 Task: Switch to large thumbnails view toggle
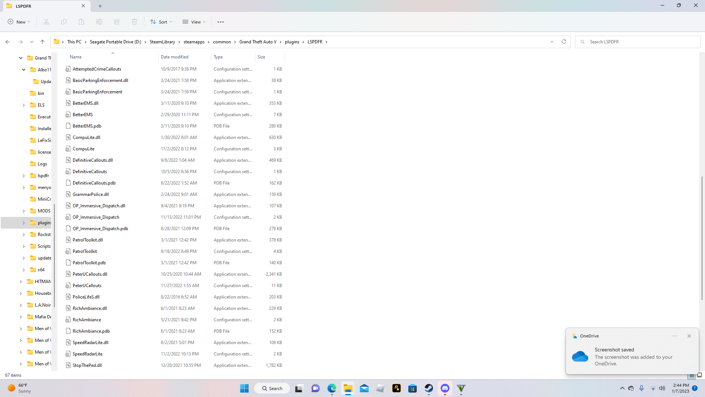699,375
